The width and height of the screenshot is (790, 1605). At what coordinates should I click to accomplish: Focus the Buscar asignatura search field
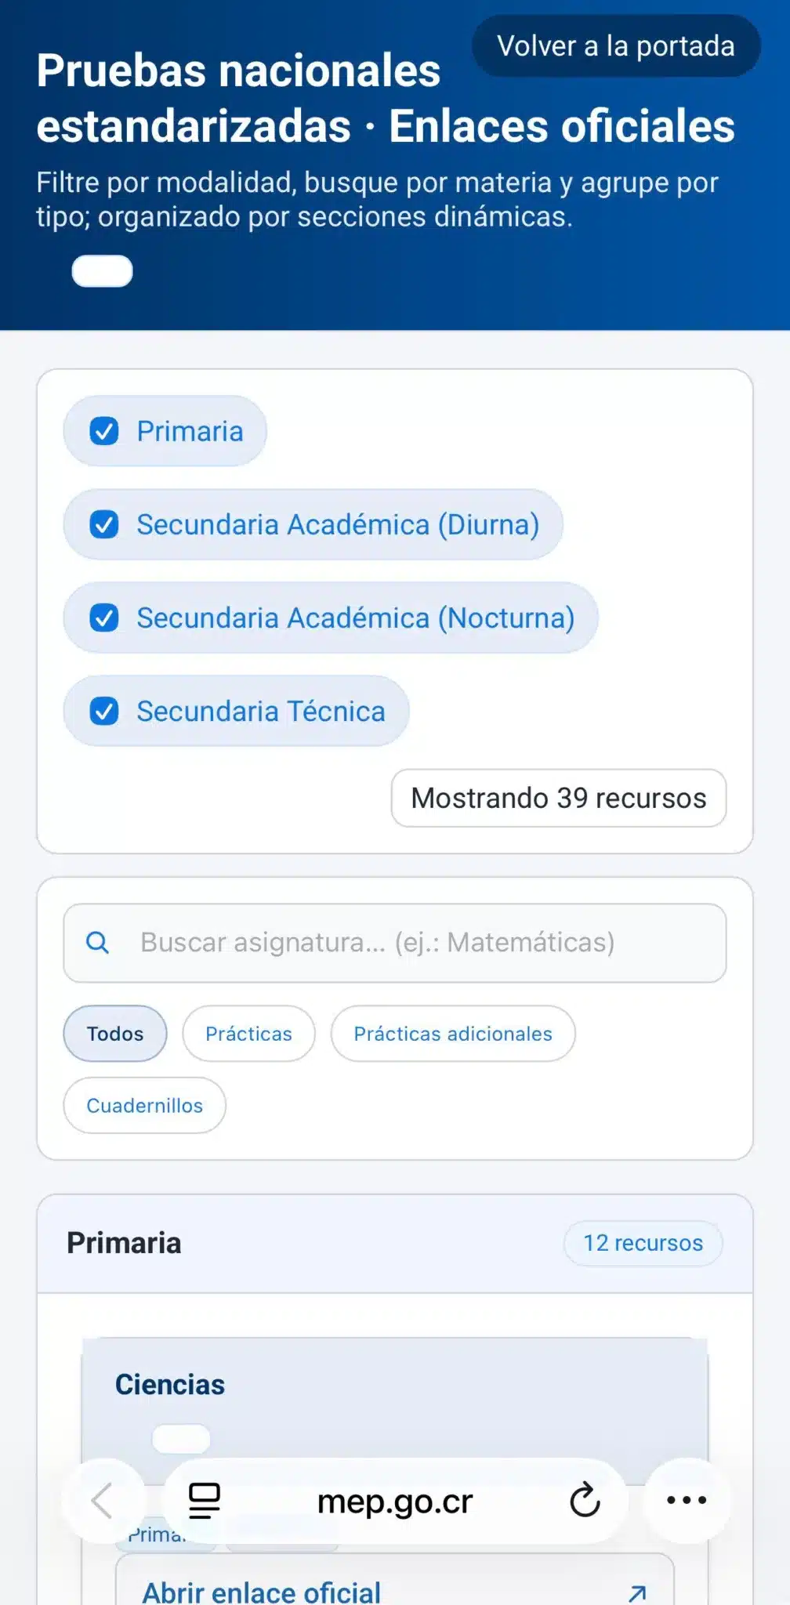pyautogui.click(x=423, y=942)
